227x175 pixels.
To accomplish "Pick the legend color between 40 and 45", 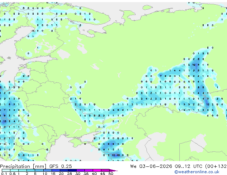I will click(97, 170).
